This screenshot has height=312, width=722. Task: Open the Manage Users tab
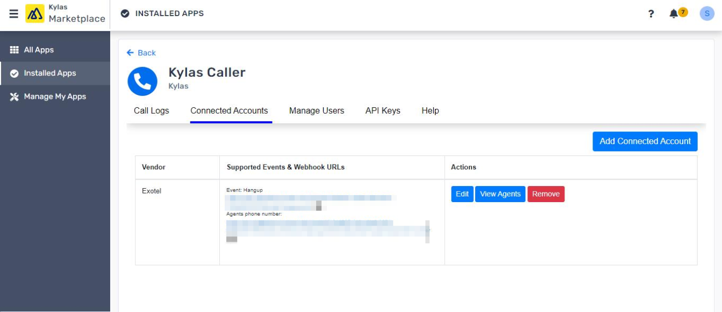pyautogui.click(x=317, y=111)
